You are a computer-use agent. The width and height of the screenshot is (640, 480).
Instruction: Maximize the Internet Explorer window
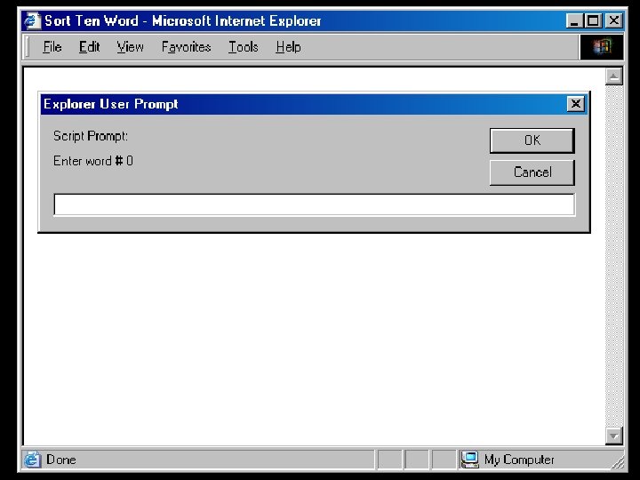coord(593,20)
